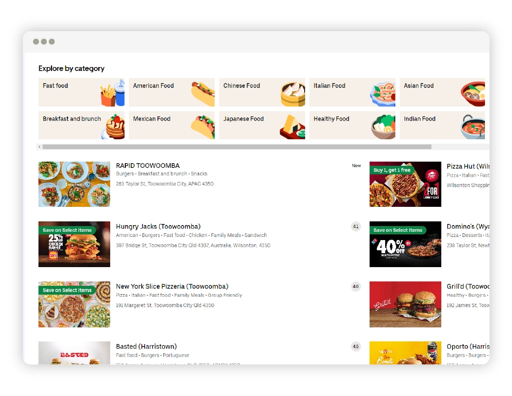Open the Italian Food category tile

point(352,92)
